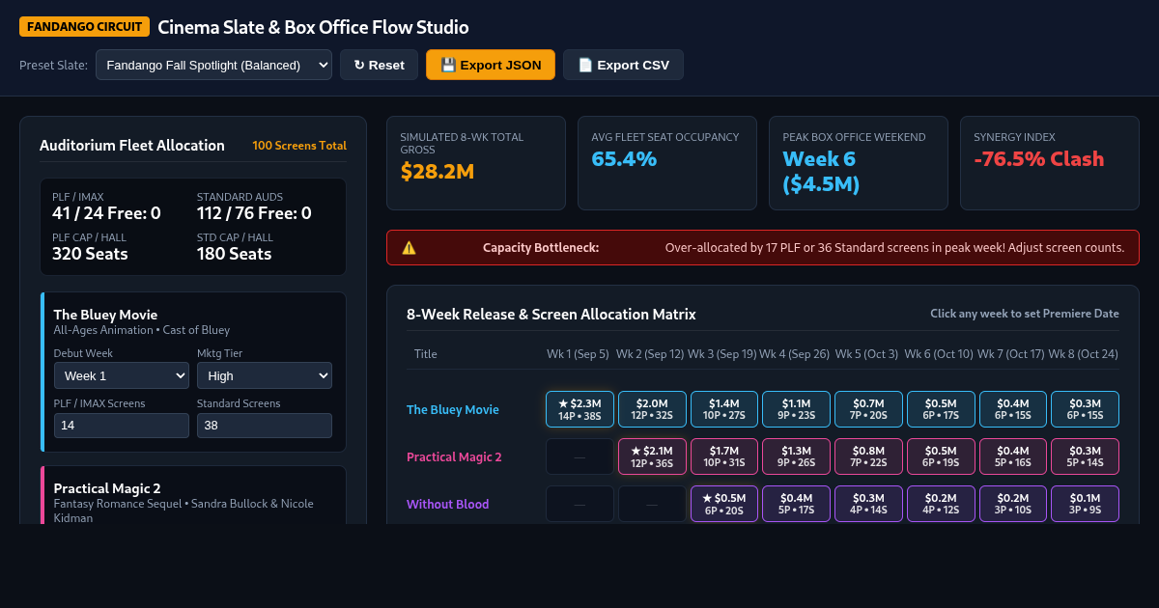Image resolution: width=1159 pixels, height=608 pixels.
Task: Select Practical Magic 2 Week 3 cell $1.7M
Action: [x=724, y=456]
